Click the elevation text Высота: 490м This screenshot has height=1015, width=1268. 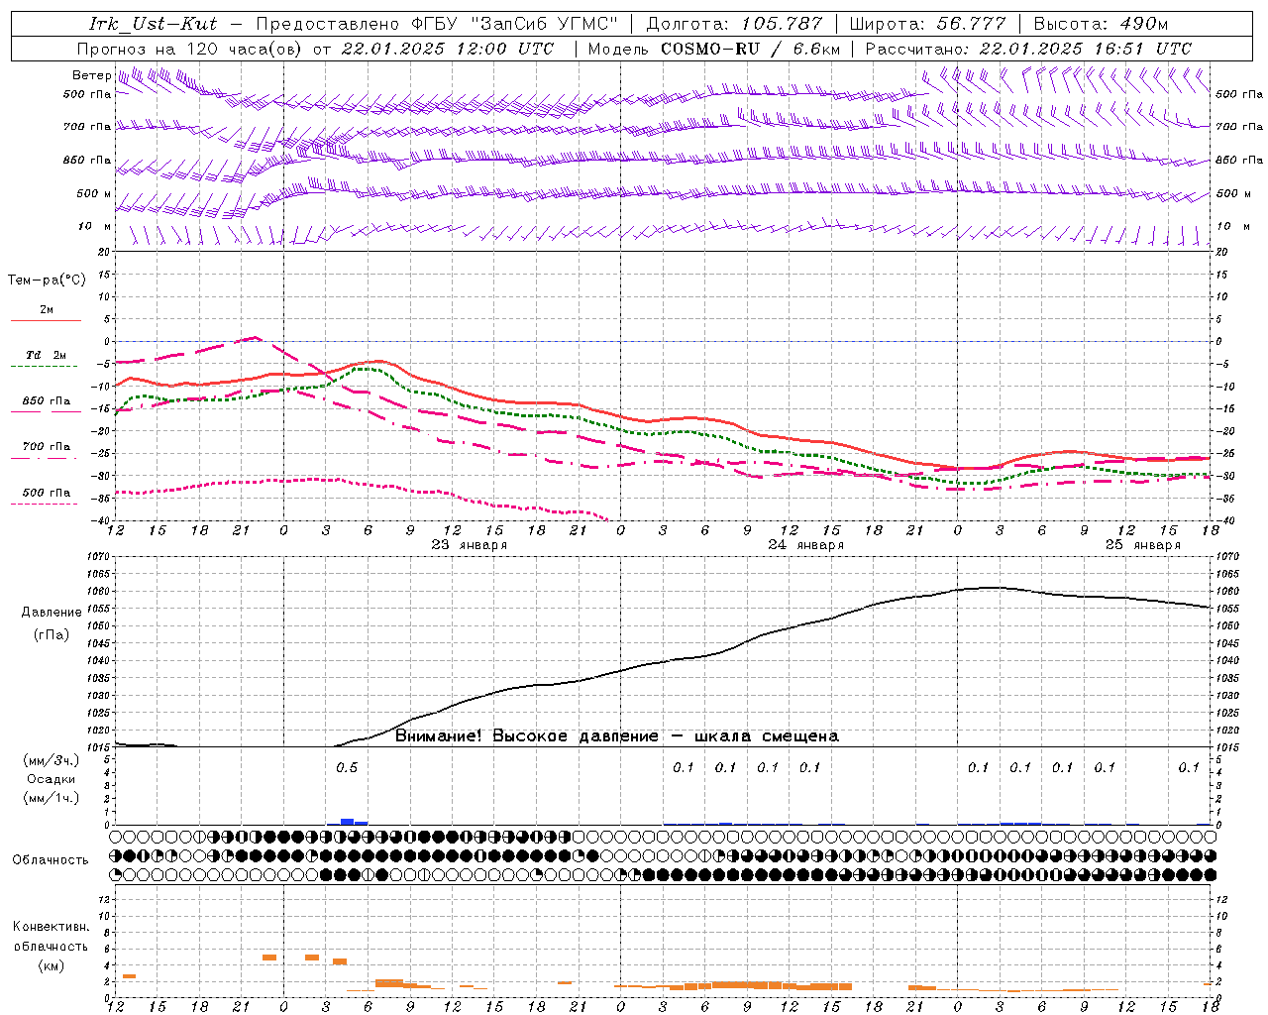tap(1101, 24)
